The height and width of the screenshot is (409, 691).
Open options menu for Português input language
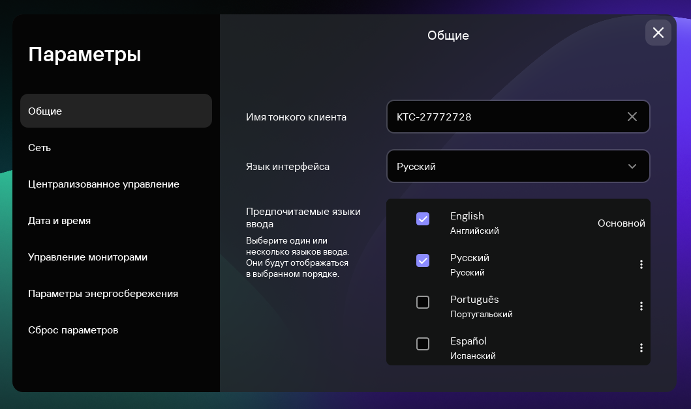[641, 306]
